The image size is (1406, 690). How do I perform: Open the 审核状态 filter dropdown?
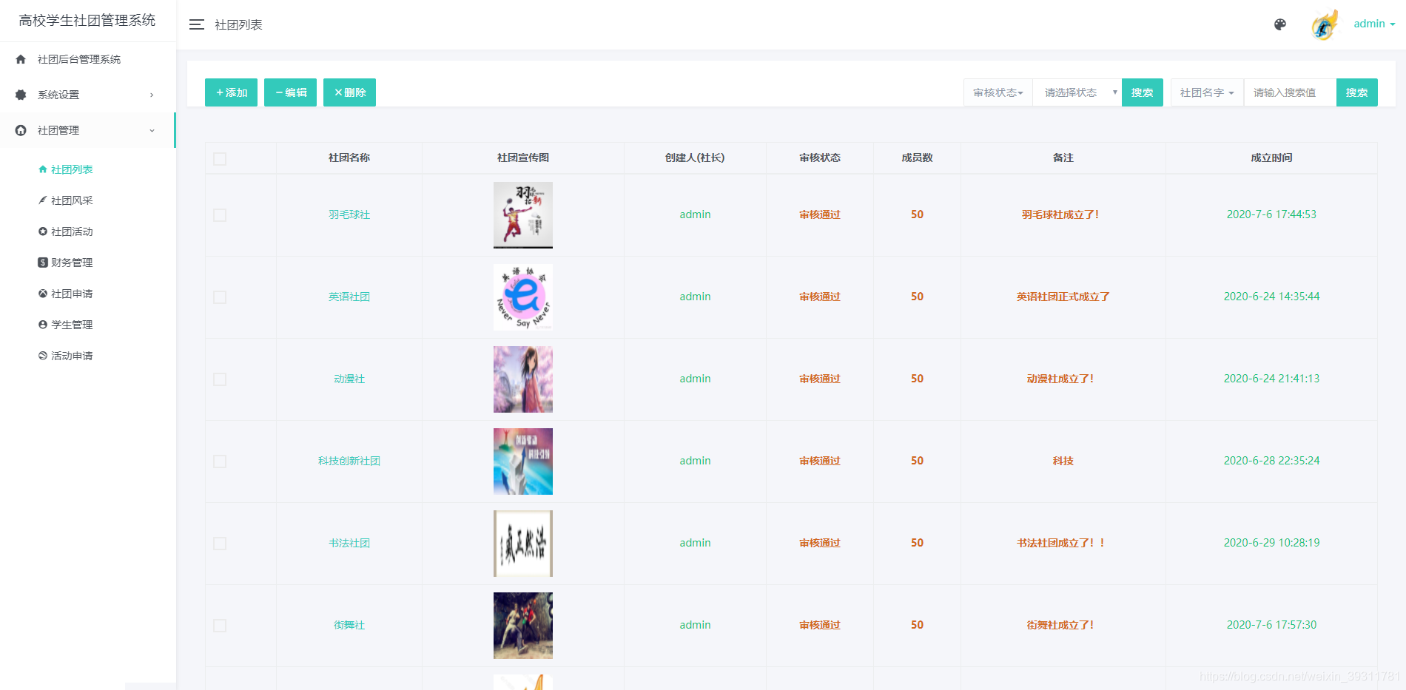[998, 92]
